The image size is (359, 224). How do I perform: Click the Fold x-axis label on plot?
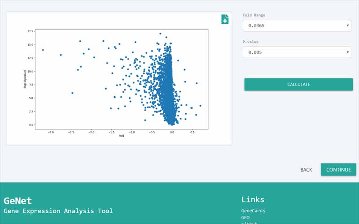(x=121, y=136)
